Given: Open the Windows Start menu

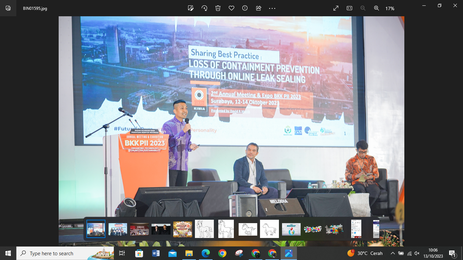Looking at the screenshot, I should (8, 253).
